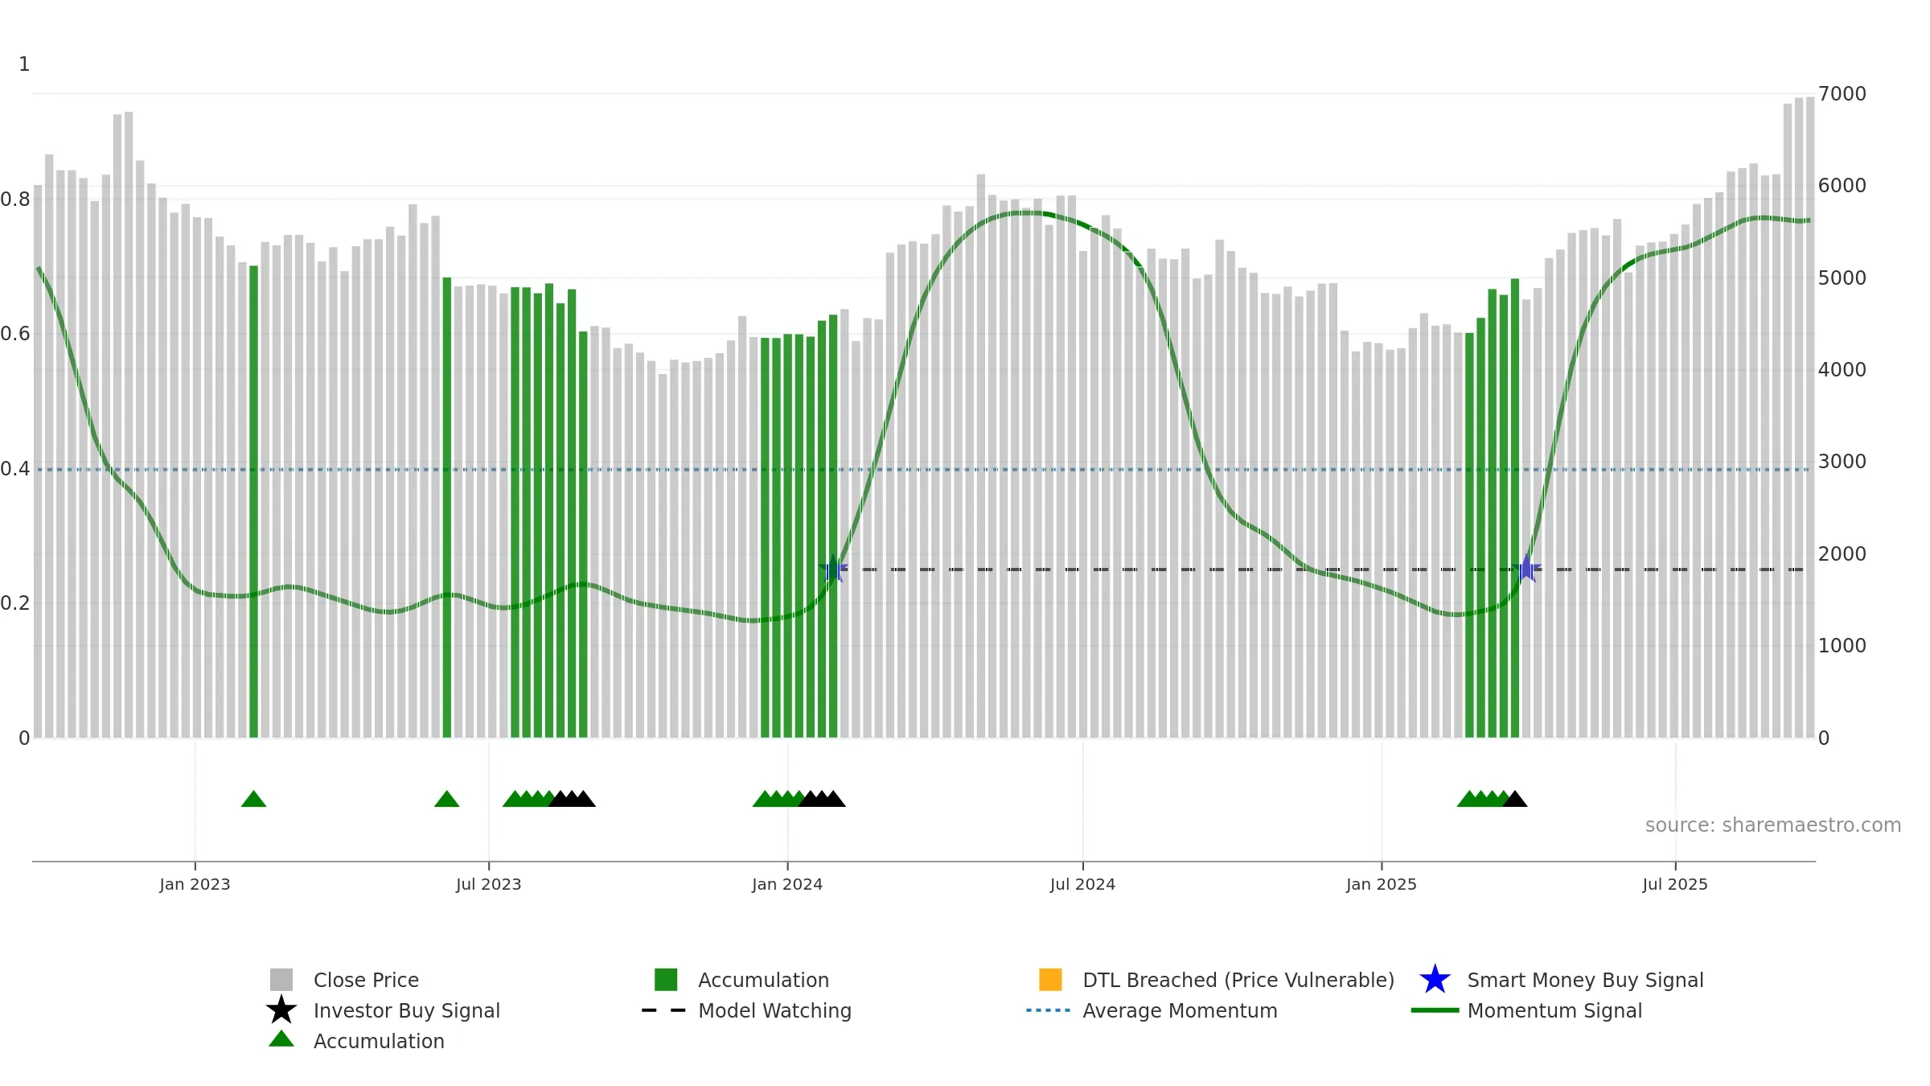Click the black Investor Buy Signal star icon
The image size is (1930, 1086).
(x=281, y=1010)
